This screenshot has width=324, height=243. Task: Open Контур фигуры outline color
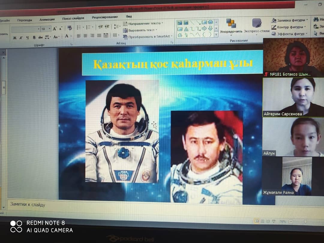tap(288, 27)
